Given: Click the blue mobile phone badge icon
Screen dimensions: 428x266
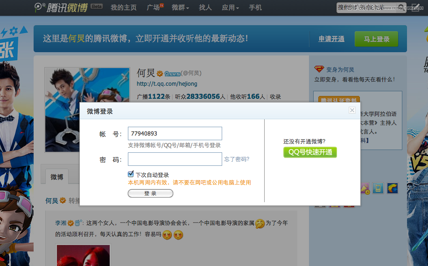Looking at the screenshot, I should click(378, 188).
